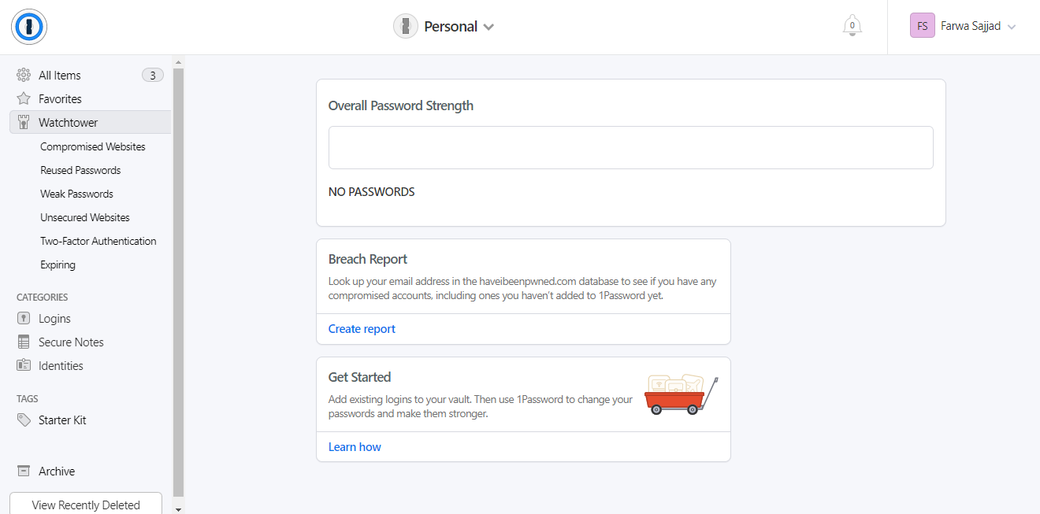This screenshot has width=1040, height=514.
Task: Click the Secure Notes icon
Action: pyautogui.click(x=24, y=342)
